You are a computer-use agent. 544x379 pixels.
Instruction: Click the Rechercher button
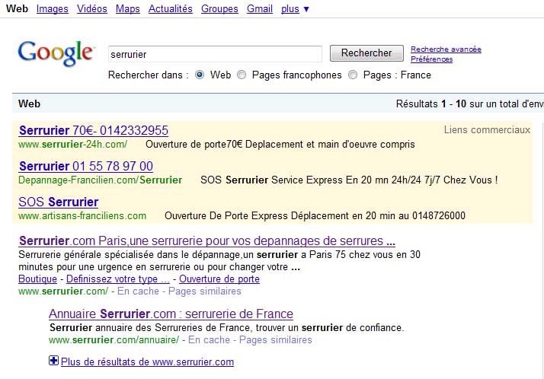coord(366,53)
